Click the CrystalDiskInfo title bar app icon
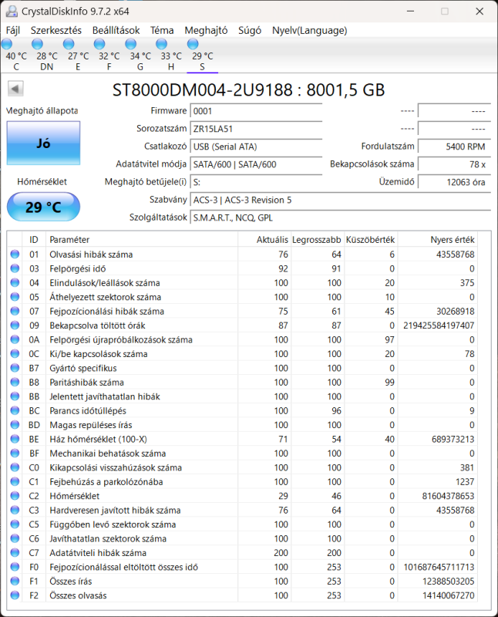 (x=12, y=11)
